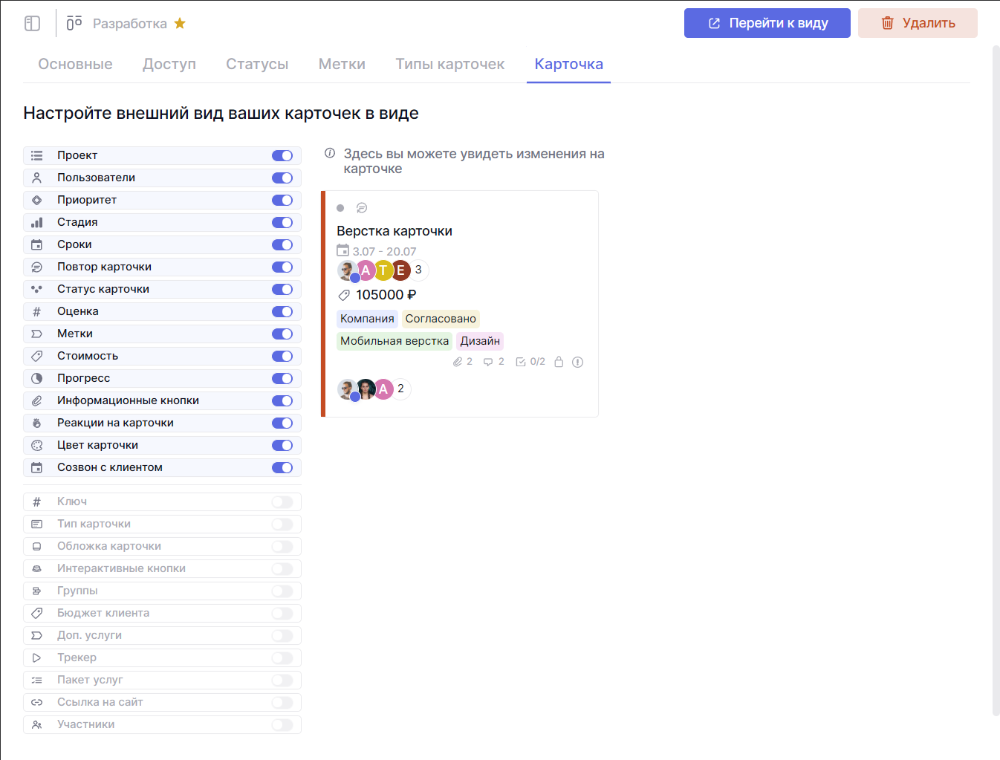Screen dimensions: 1000x760
Task: Click the Мобильная верстка label tag
Action: (395, 341)
